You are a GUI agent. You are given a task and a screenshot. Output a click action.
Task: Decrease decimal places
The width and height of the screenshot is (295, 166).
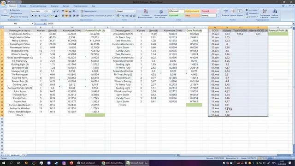[x=134, y=16]
